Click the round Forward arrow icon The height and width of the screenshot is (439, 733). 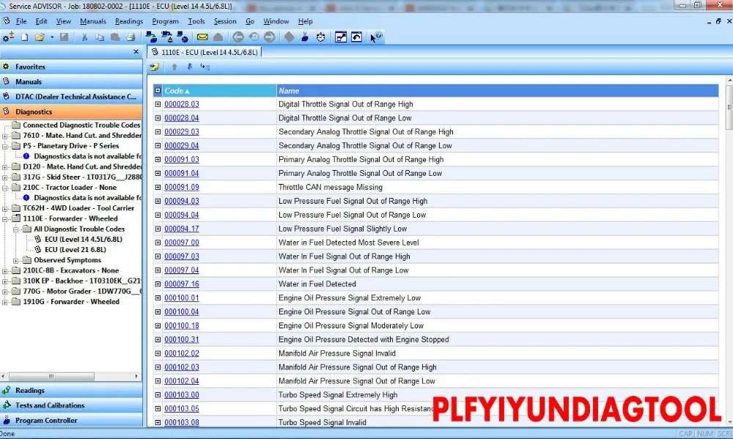click(x=270, y=37)
